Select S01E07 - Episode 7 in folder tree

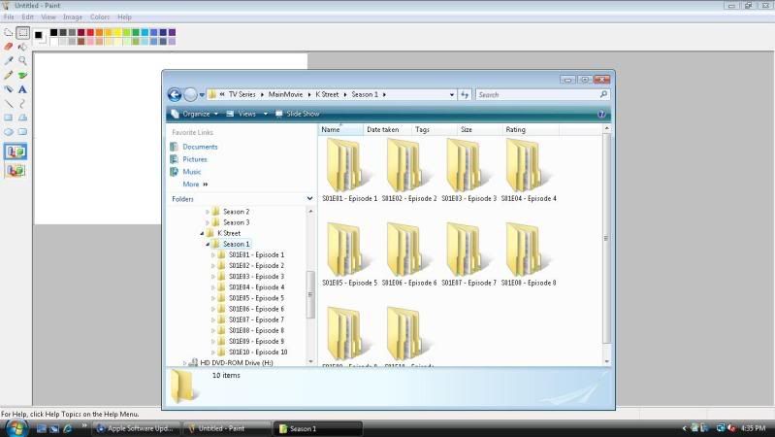coord(256,319)
